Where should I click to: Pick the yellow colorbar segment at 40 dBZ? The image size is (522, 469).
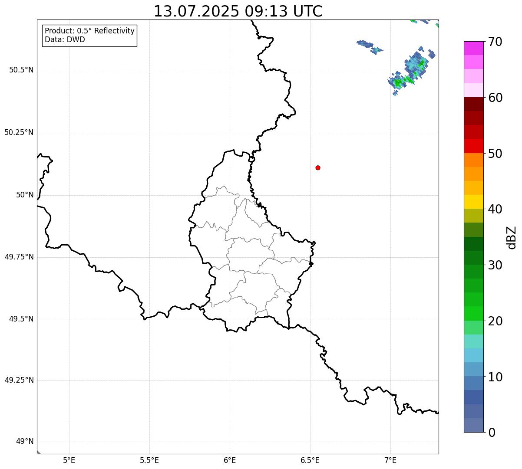click(473, 202)
